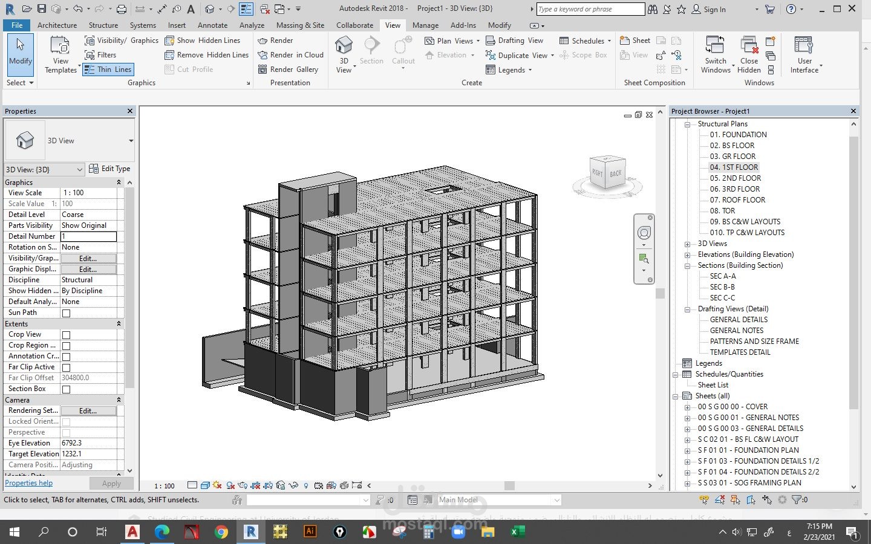Switch to the Annotate ribbon tab
Image resolution: width=871 pixels, height=544 pixels.
pos(212,25)
